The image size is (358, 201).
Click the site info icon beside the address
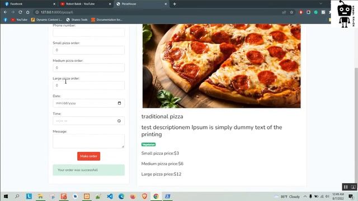[37, 12]
